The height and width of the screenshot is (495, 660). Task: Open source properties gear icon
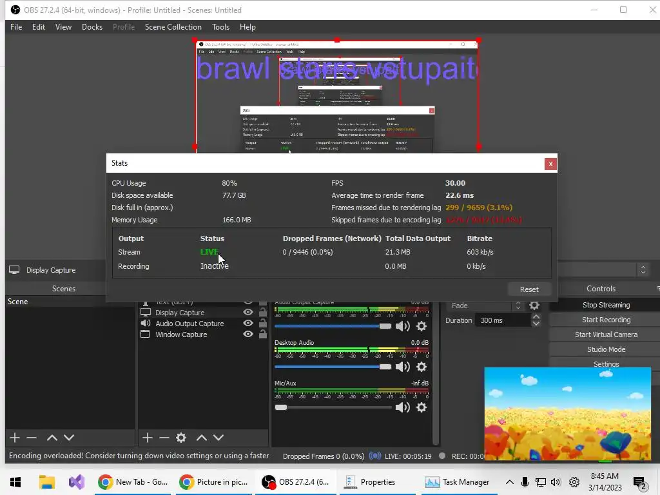[x=181, y=438]
